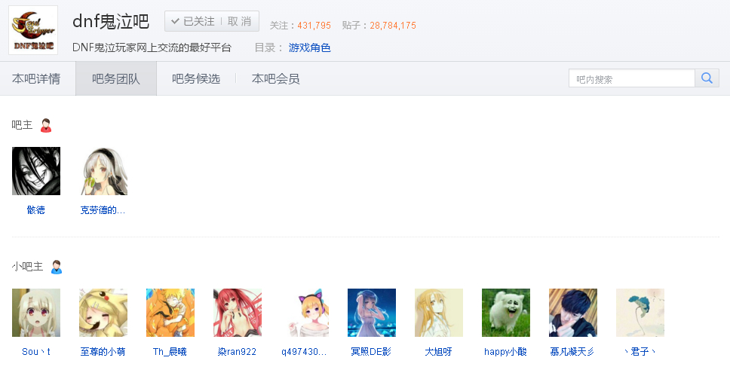Click 取消 to unfollow the forum

pyautogui.click(x=240, y=21)
